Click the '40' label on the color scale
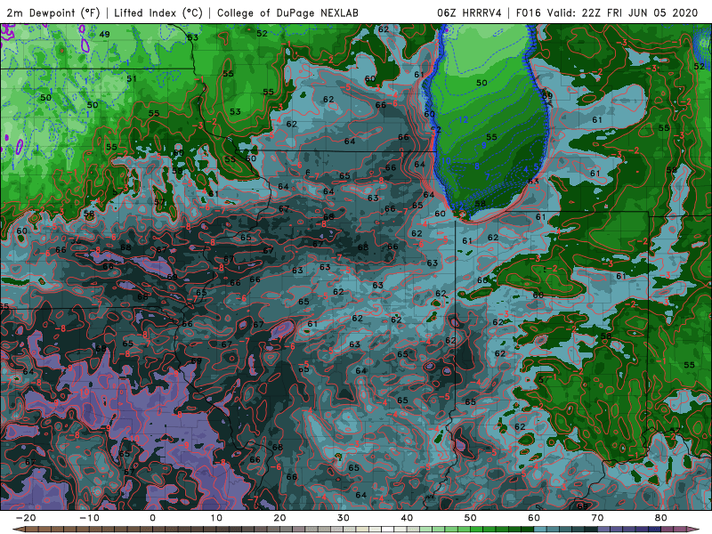This screenshot has width=712, height=534. tap(407, 518)
